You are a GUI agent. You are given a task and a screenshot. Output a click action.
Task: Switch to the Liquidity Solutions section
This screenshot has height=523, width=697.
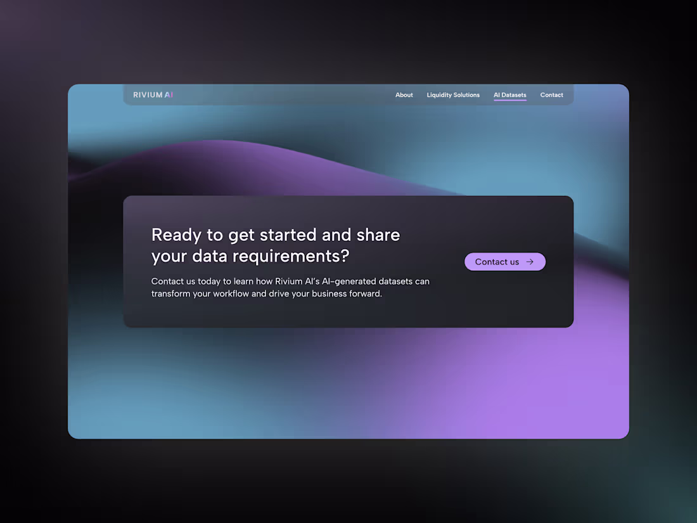[x=453, y=94]
